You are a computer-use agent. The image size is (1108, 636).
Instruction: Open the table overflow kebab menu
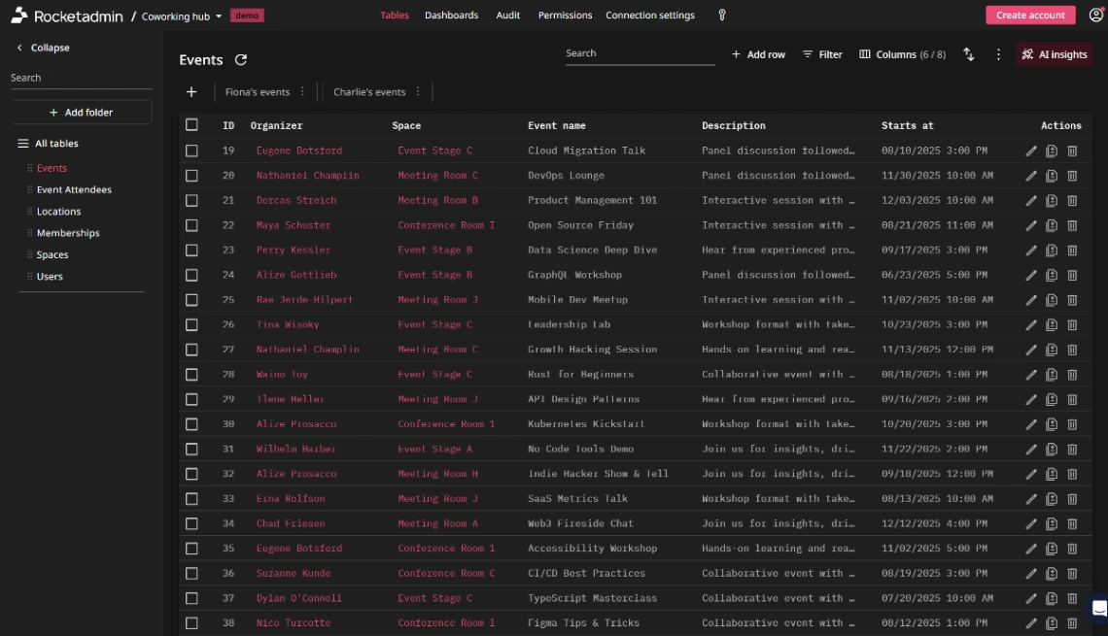[x=997, y=54]
